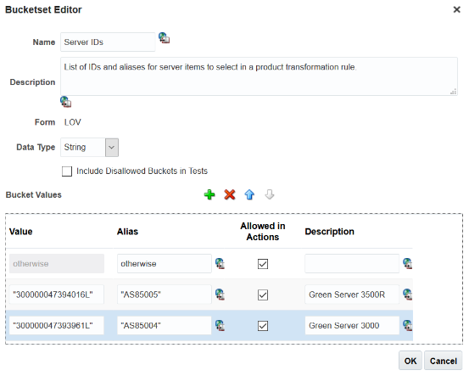The width and height of the screenshot is (469, 376).
Task: Click the red X Delete Bucket icon
Action: (x=230, y=194)
